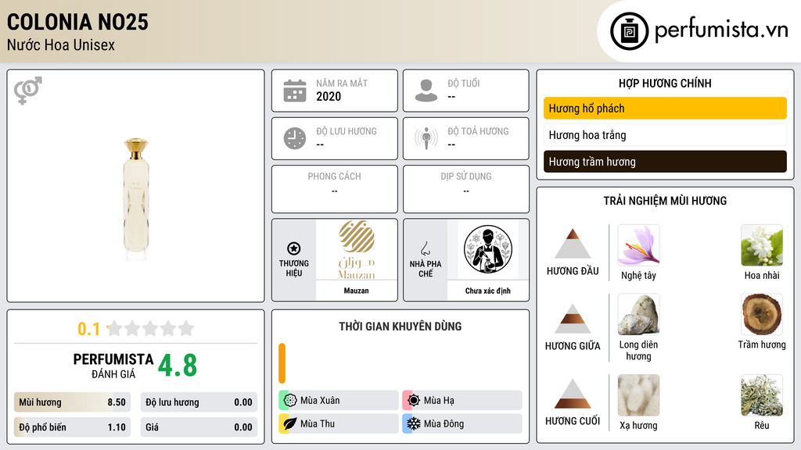Click the five-star rating icons

click(151, 328)
